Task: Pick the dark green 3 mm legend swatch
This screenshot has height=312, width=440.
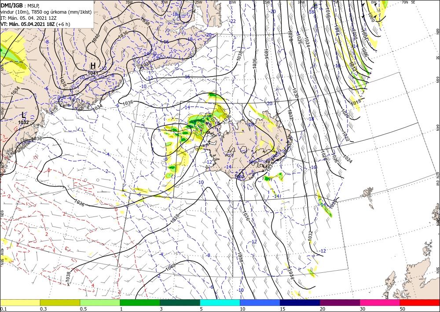Action: coord(180,302)
